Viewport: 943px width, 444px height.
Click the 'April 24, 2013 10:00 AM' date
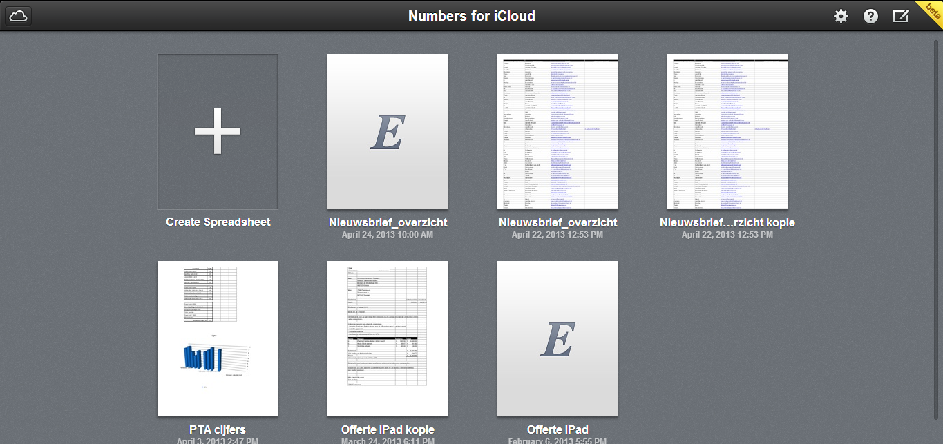click(x=388, y=235)
